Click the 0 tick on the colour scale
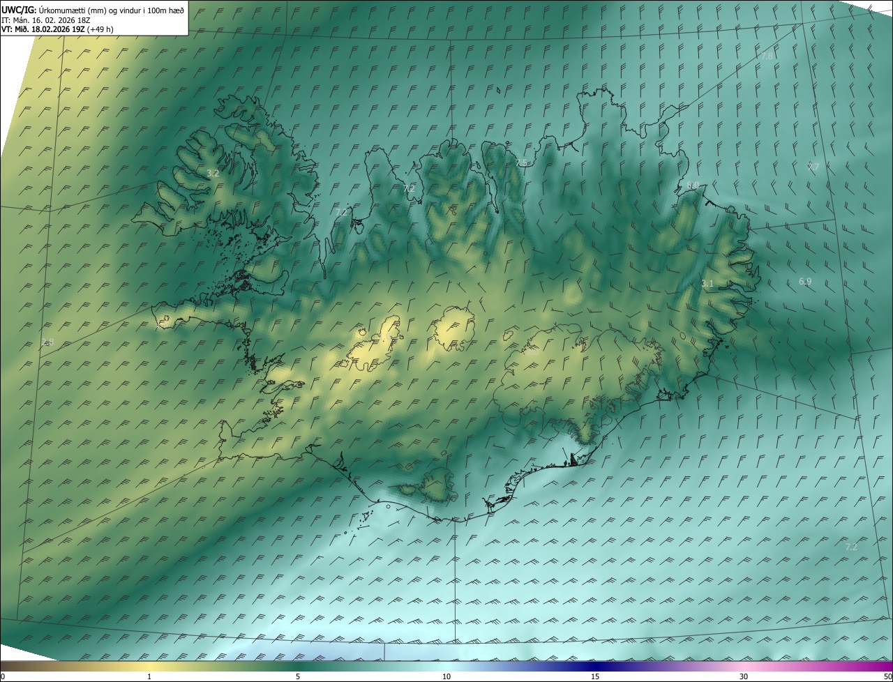The image size is (893, 682). (3, 676)
